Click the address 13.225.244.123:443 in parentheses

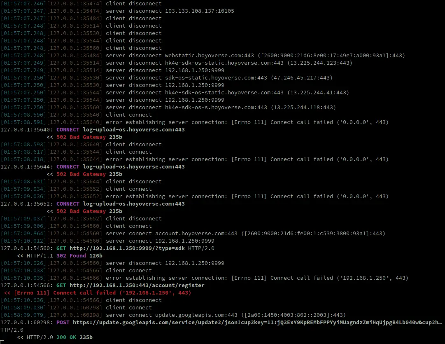[320, 63]
